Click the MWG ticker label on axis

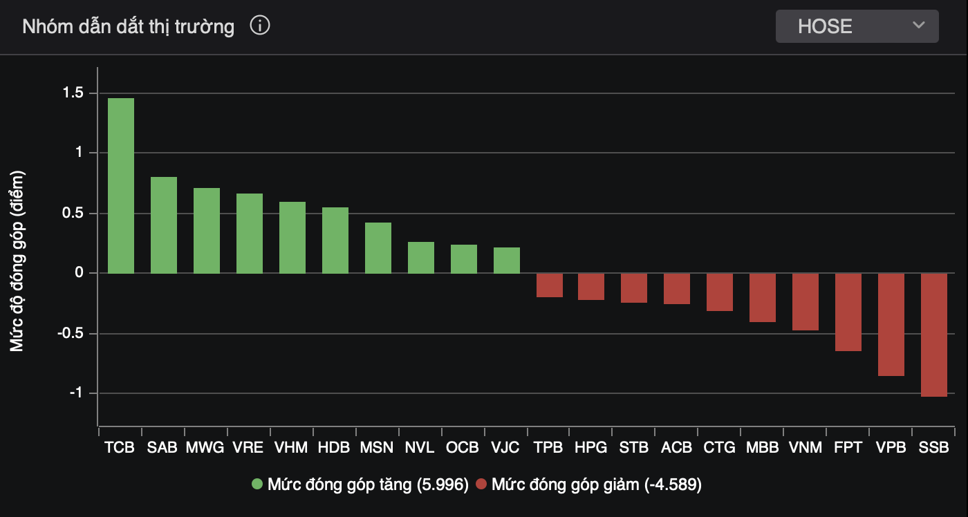[x=205, y=447]
